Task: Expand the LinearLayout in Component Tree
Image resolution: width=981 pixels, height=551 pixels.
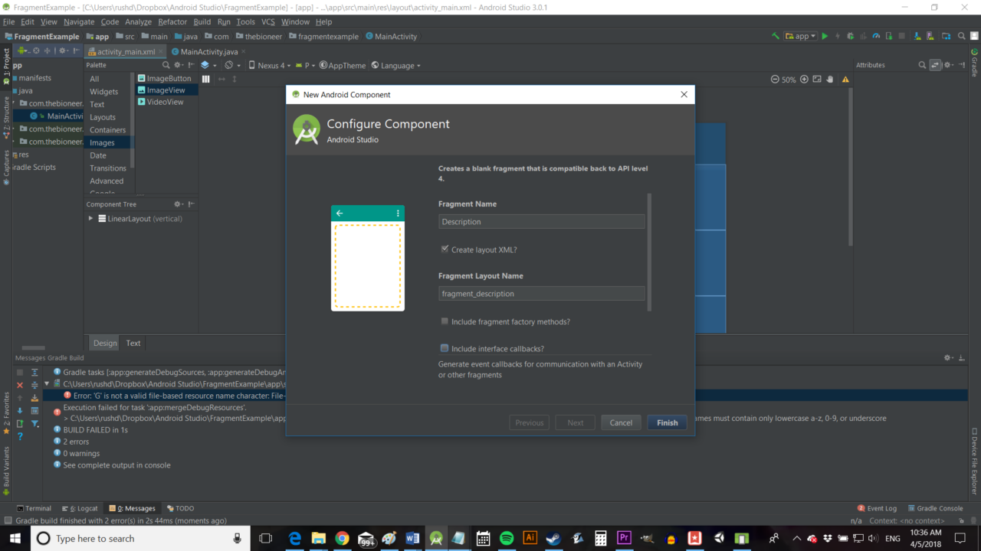Action: [x=90, y=218]
